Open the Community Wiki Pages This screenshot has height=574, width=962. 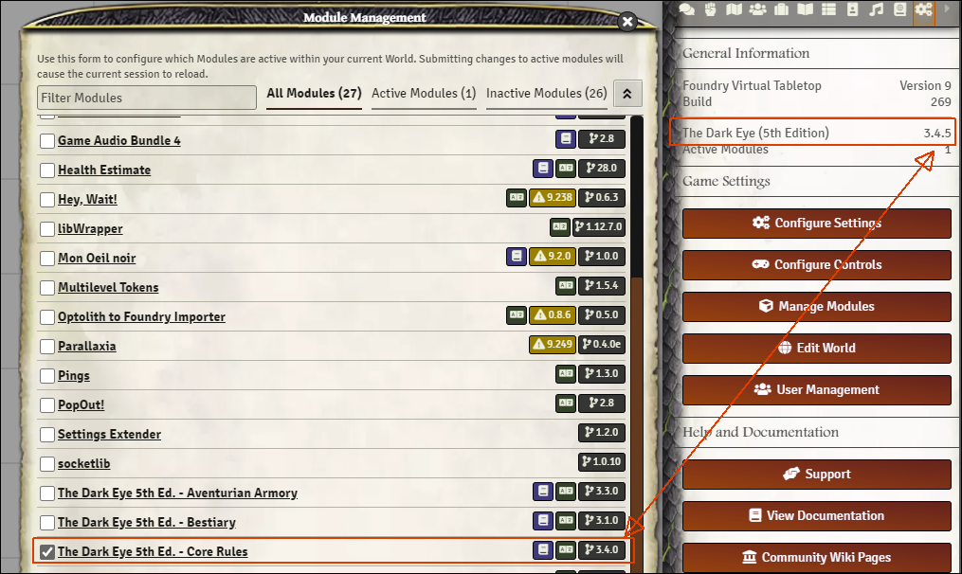click(816, 557)
